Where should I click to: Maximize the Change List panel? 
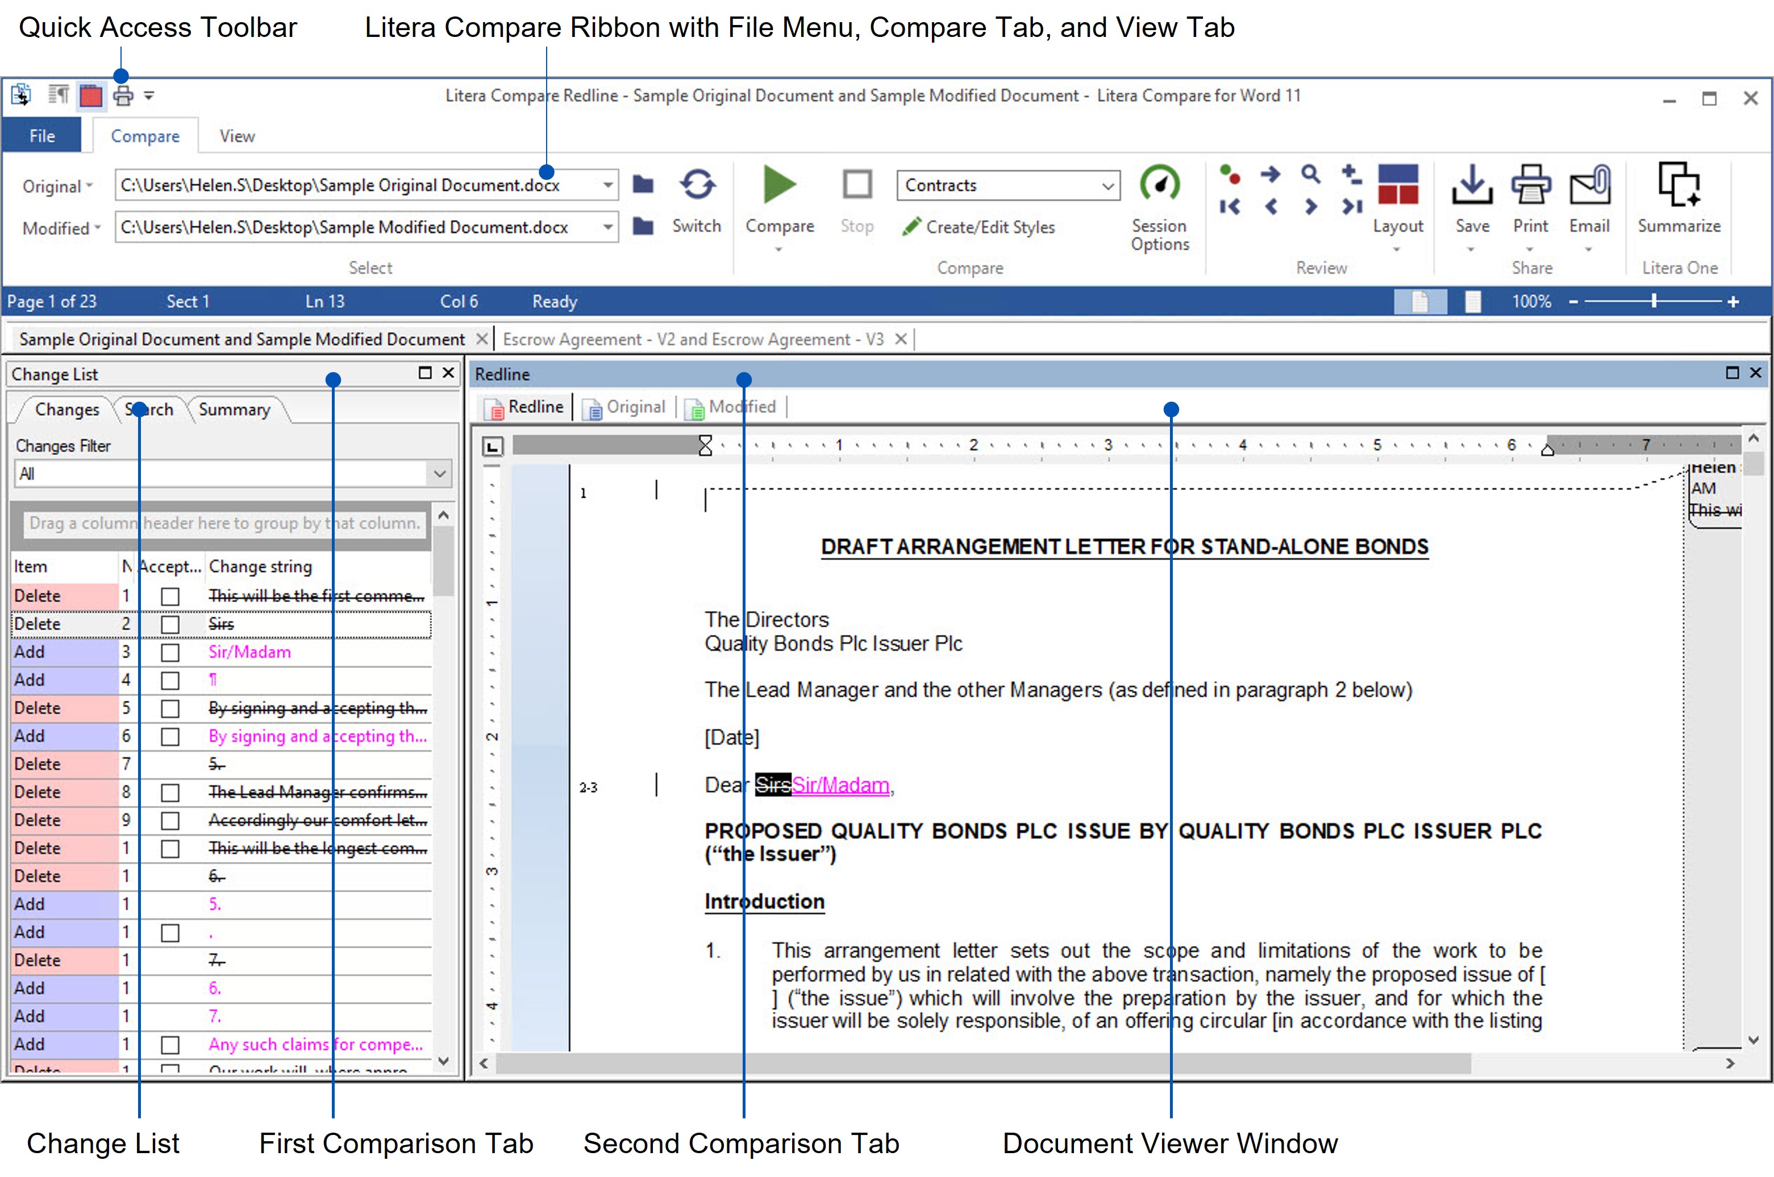pos(426,372)
